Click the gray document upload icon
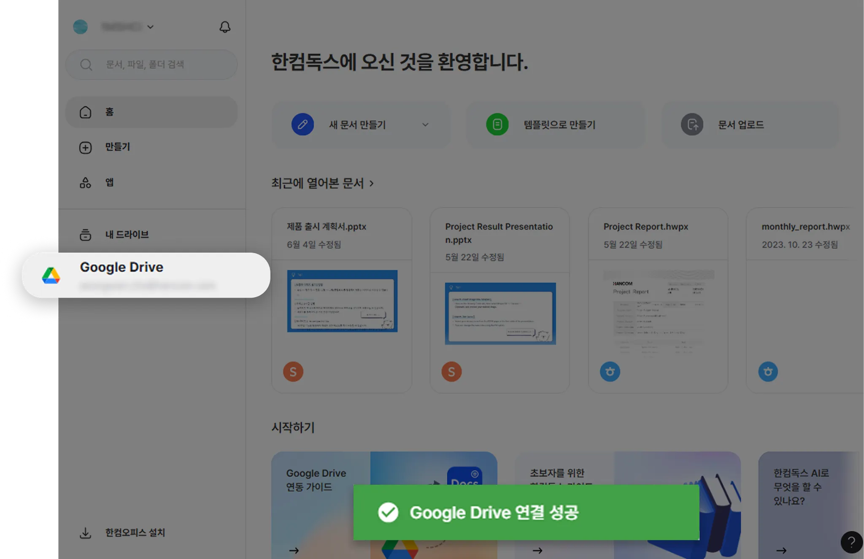This screenshot has width=864, height=559. (692, 124)
